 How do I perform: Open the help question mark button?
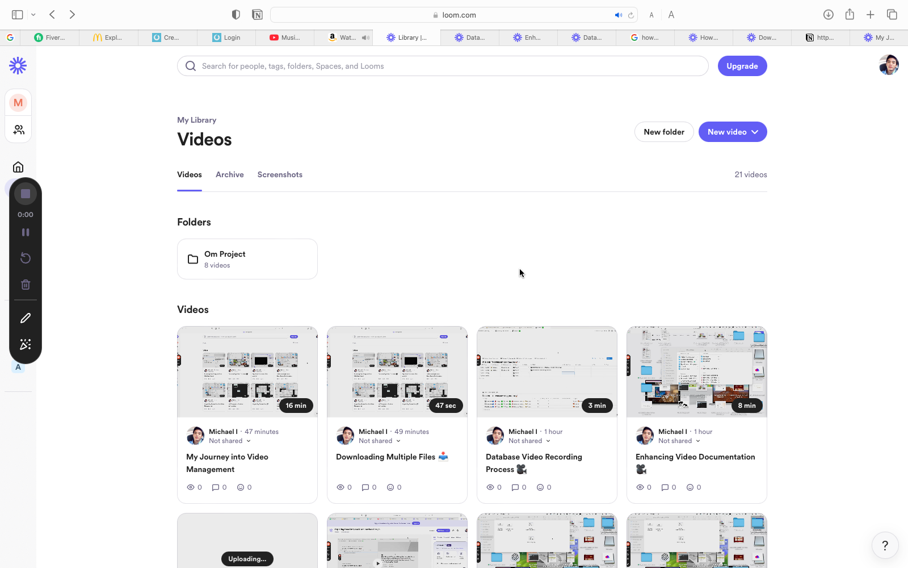coord(885,545)
